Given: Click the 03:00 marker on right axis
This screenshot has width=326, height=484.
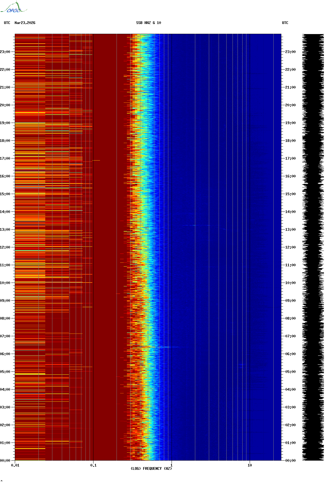Looking at the screenshot, I should [290, 407].
